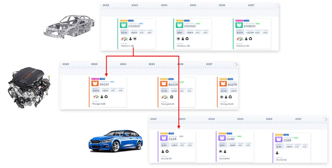Click the gray status pill beside C22R
Image resolution: width=332 pixels, height=168 pixels.
(181, 136)
